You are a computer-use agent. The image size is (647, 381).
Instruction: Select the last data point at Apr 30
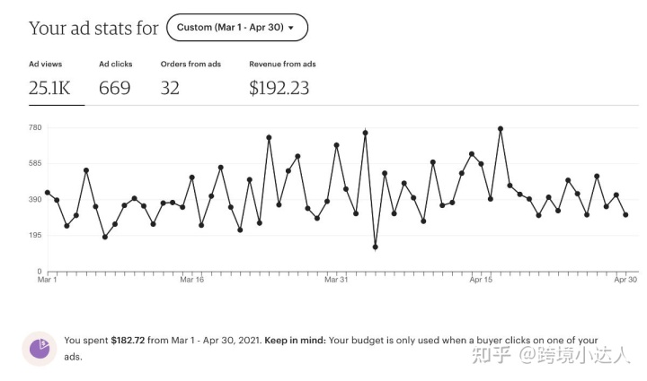(x=625, y=215)
